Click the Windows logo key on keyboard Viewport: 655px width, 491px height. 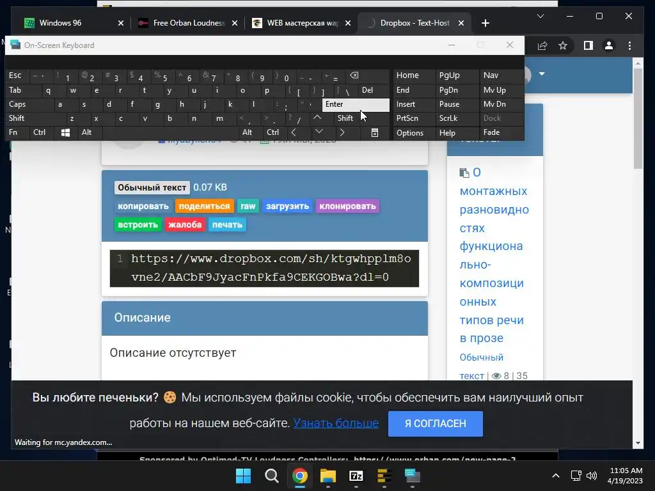65,132
